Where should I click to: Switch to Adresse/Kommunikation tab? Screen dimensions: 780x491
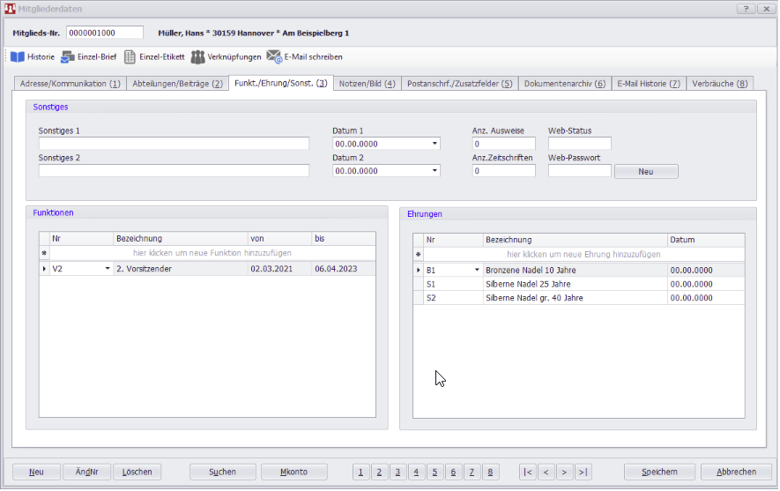[69, 84]
